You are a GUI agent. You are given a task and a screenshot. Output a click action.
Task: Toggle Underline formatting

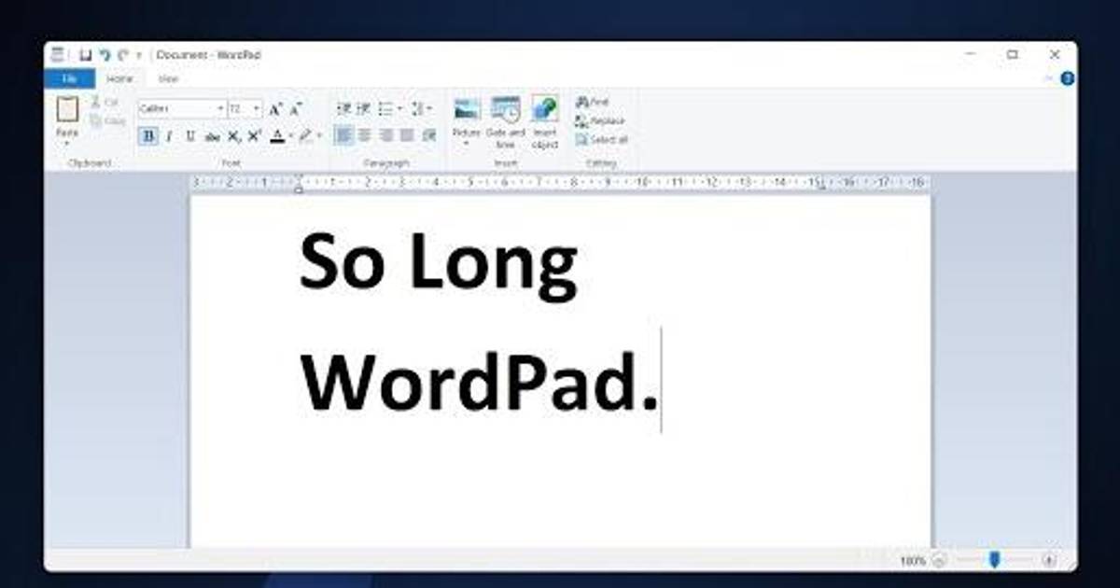(x=190, y=136)
